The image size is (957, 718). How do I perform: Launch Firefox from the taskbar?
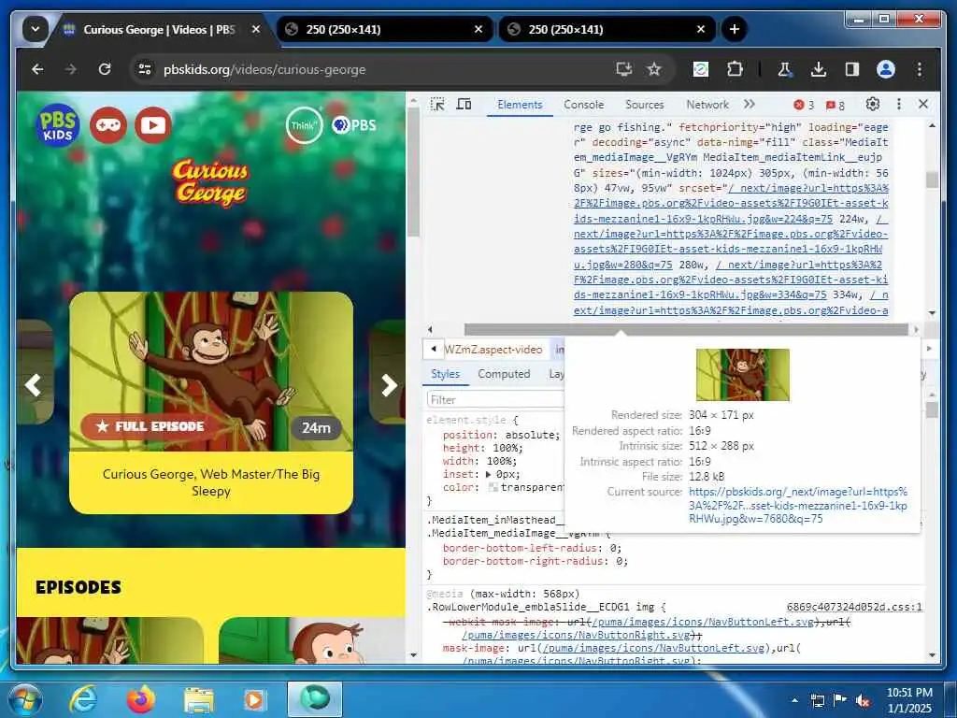(x=140, y=699)
